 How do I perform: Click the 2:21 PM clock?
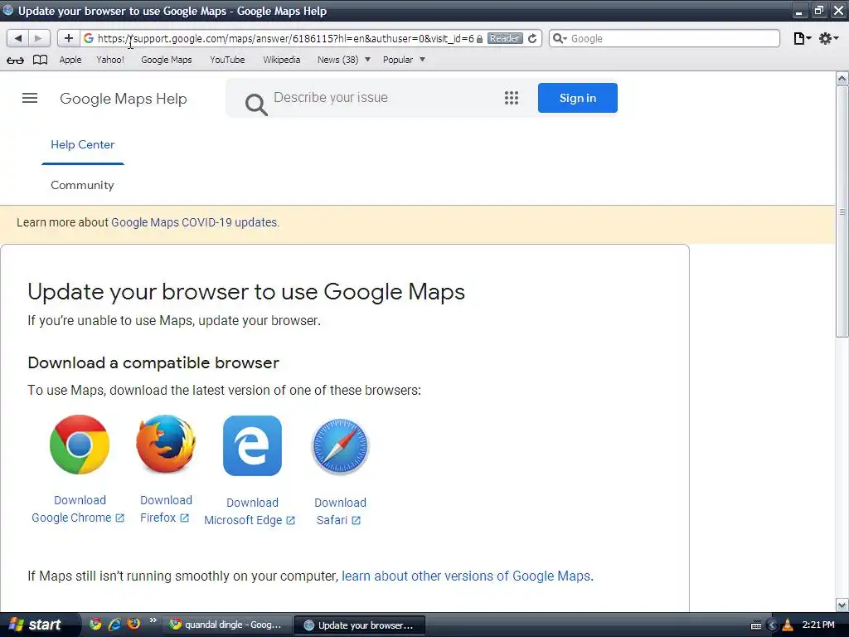[x=818, y=625]
